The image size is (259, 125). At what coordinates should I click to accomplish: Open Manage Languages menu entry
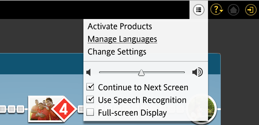click(122, 39)
